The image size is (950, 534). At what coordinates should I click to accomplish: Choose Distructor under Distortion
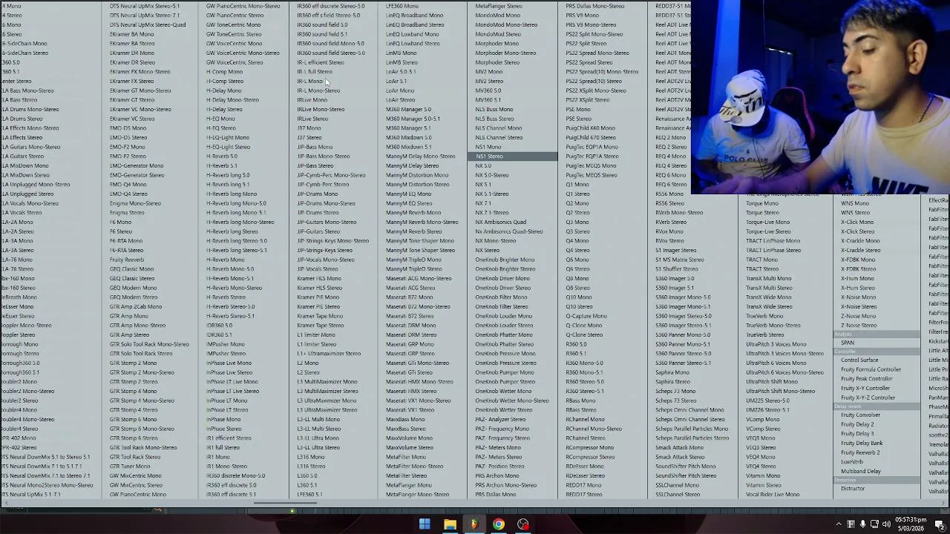tap(853, 489)
